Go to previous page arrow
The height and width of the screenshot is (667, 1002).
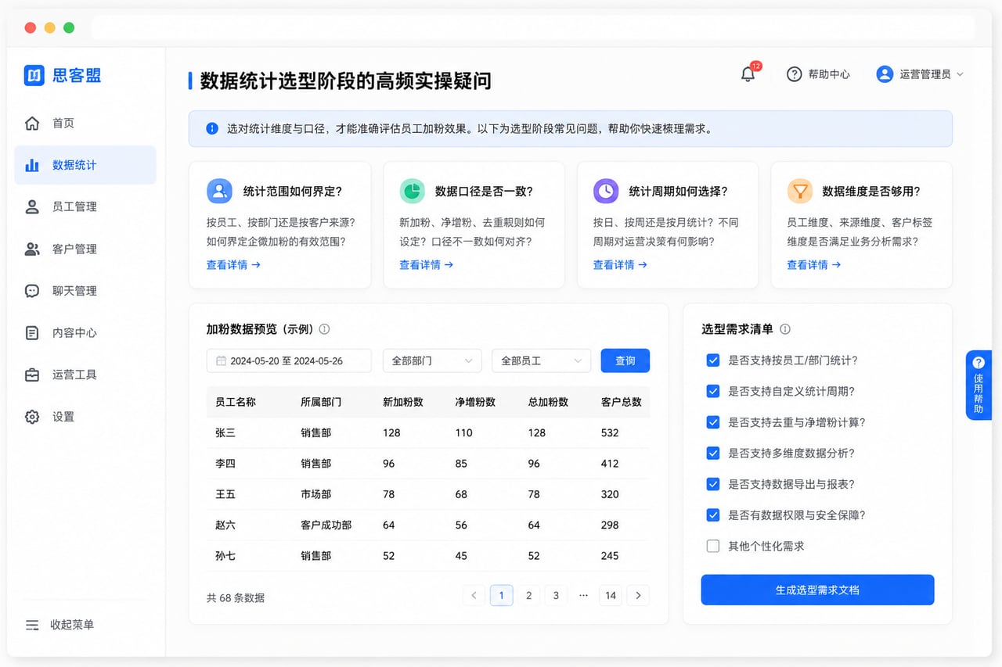[x=474, y=596]
